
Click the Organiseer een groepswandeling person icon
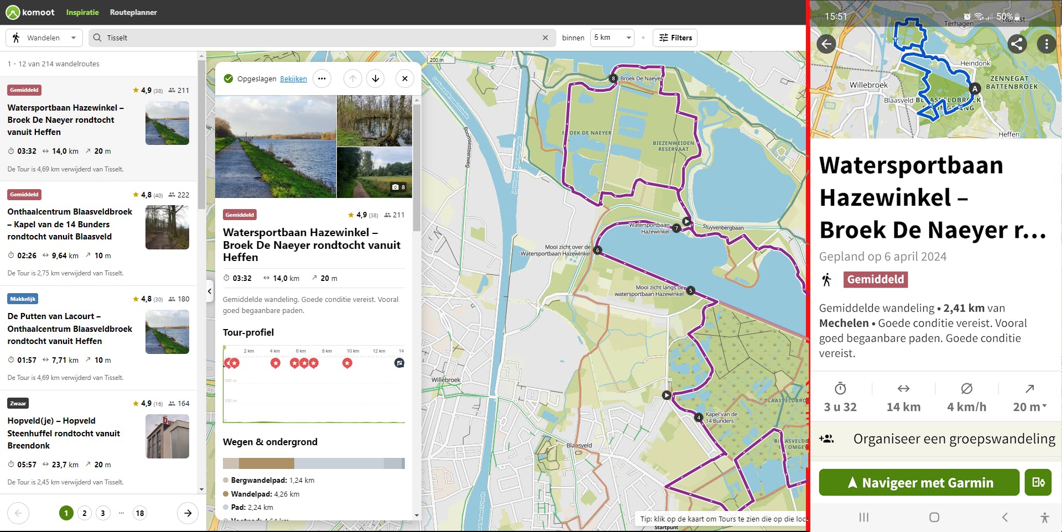(x=826, y=438)
